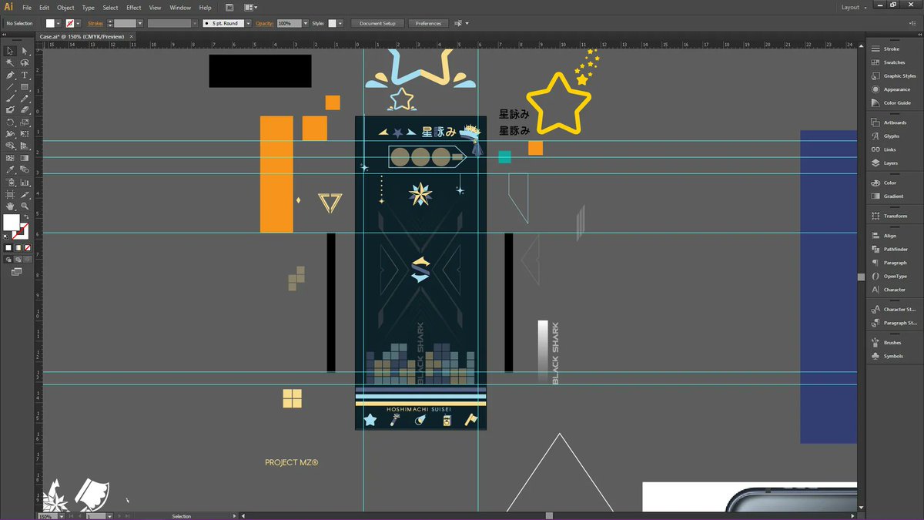Select the Selection tool arrow
The height and width of the screenshot is (520, 924).
coord(10,51)
